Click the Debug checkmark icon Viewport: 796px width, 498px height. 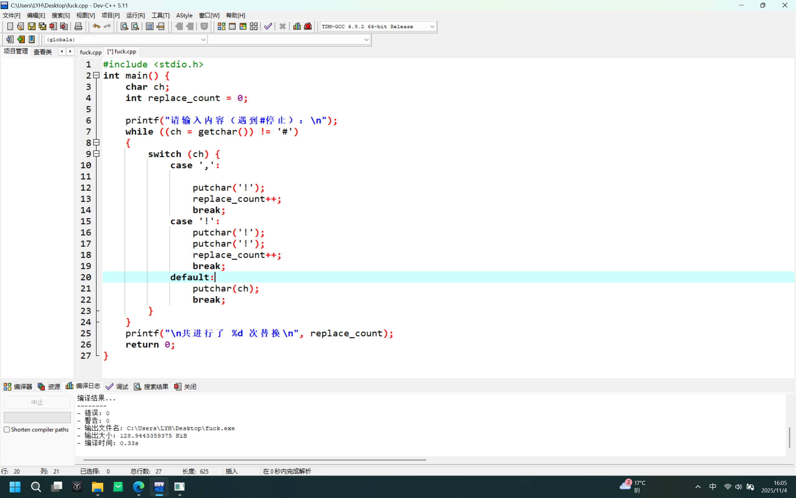click(268, 26)
